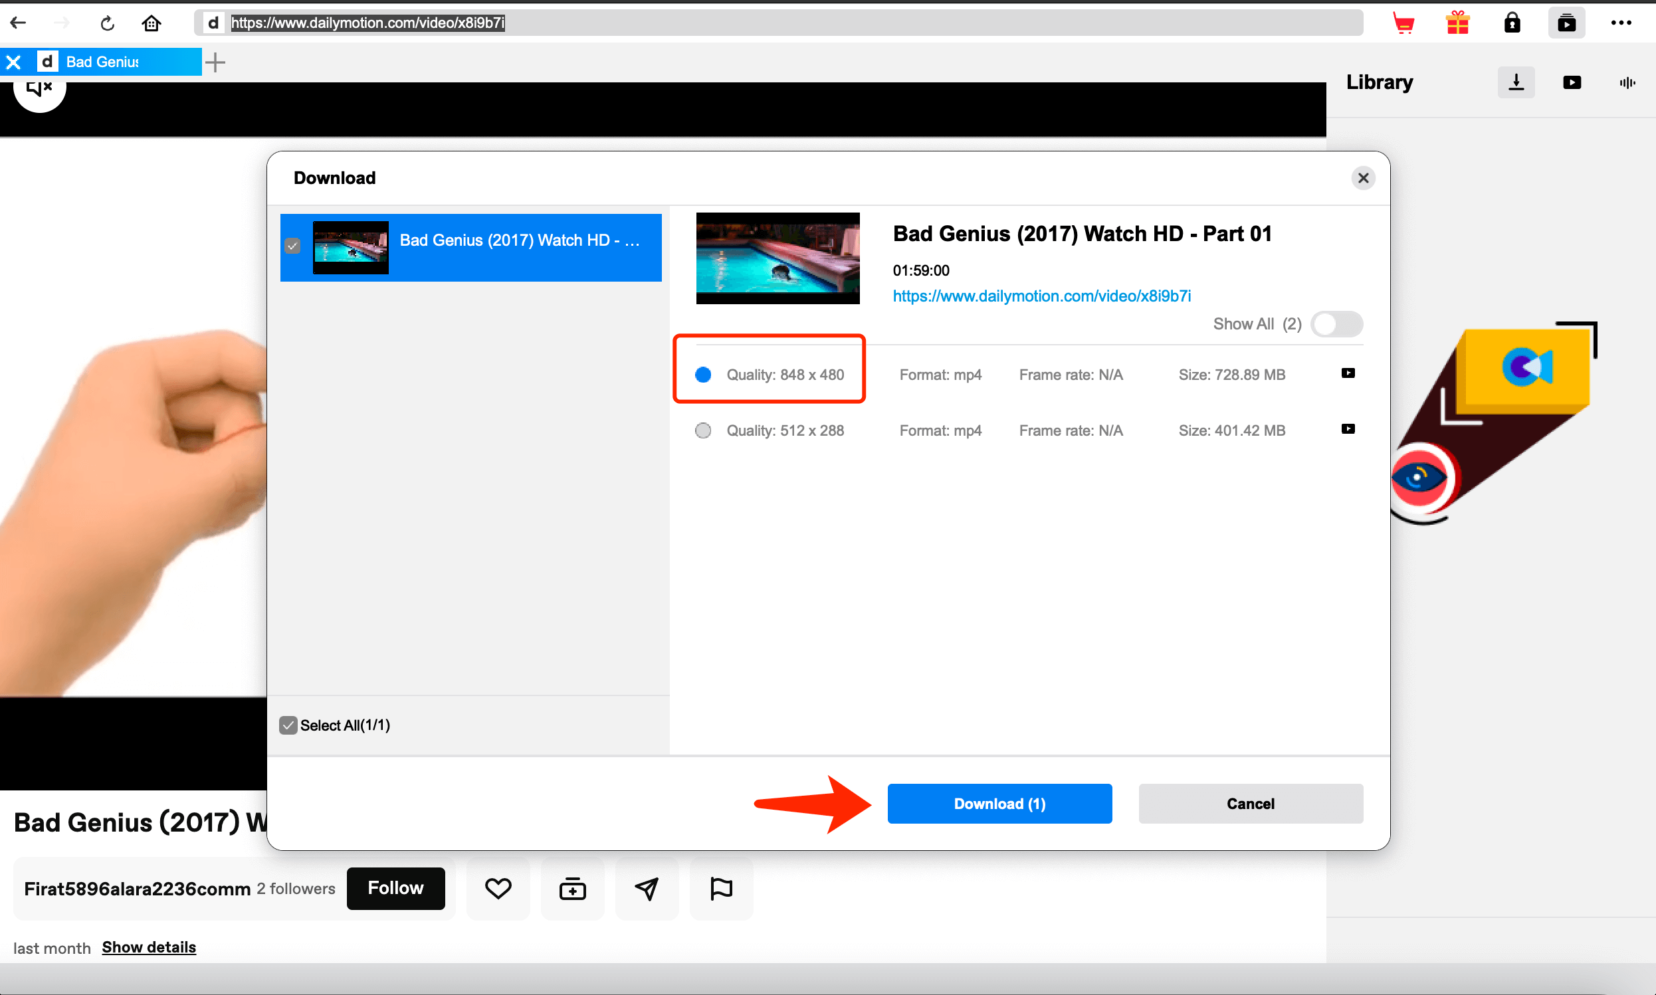1656x995 pixels.
Task: Open a new tab with plus button
Action: pyautogui.click(x=215, y=62)
